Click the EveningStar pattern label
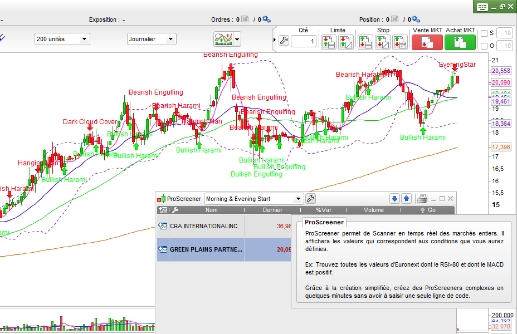This screenshot has height=334, width=517. pyautogui.click(x=457, y=65)
